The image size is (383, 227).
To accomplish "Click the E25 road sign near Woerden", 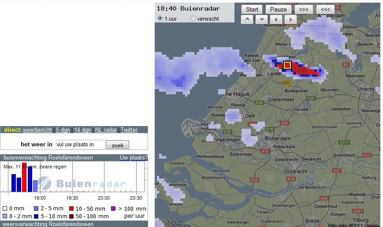I will click(311, 98).
